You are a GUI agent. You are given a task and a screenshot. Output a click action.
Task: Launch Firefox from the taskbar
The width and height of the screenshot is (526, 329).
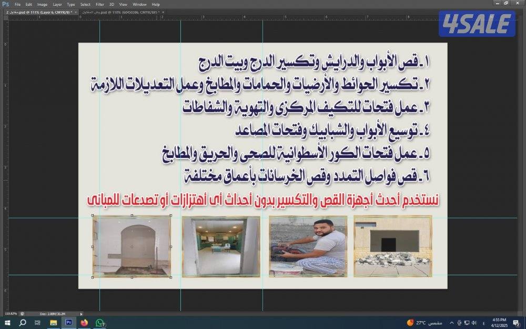click(x=83, y=324)
